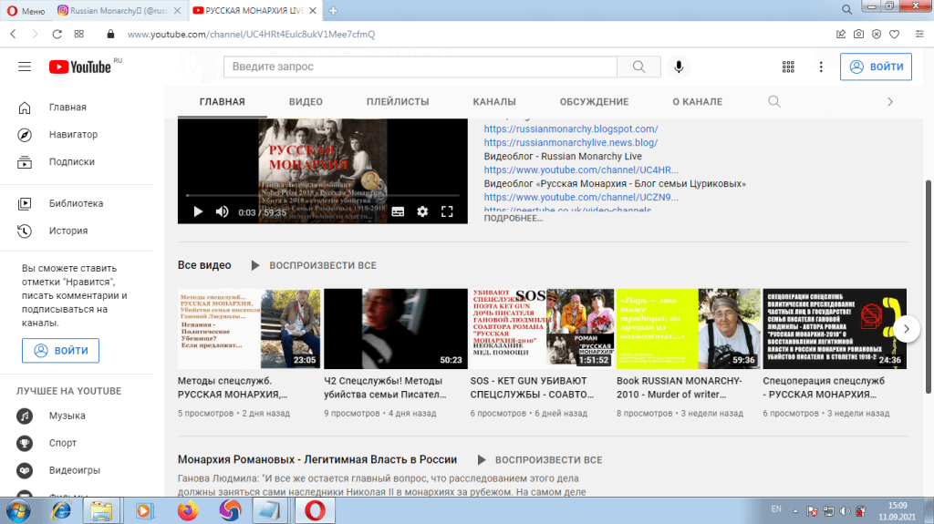Toggle subtitles in the video player
934x524 pixels.
(398, 211)
